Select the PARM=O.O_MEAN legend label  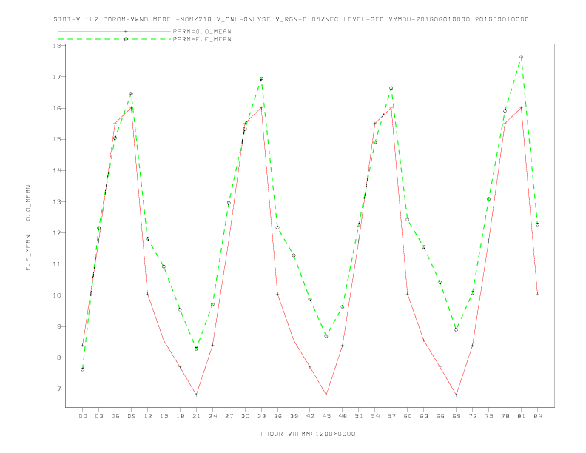(x=202, y=31)
